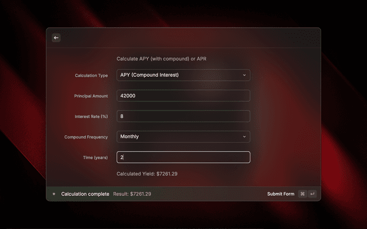Click the chevron beside Monthly
Image resolution: width=367 pixels, height=229 pixels.
244,137
